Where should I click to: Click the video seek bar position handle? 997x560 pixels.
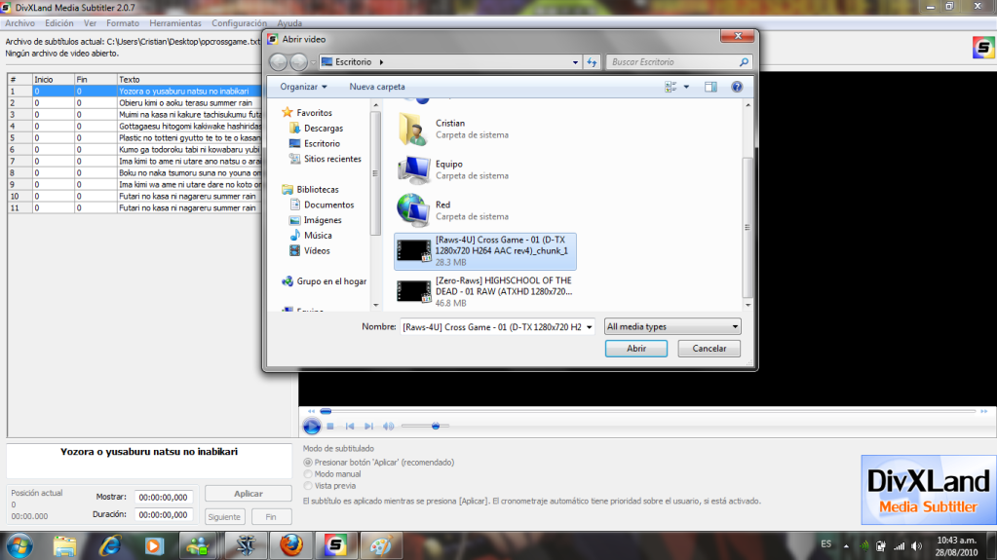326,411
